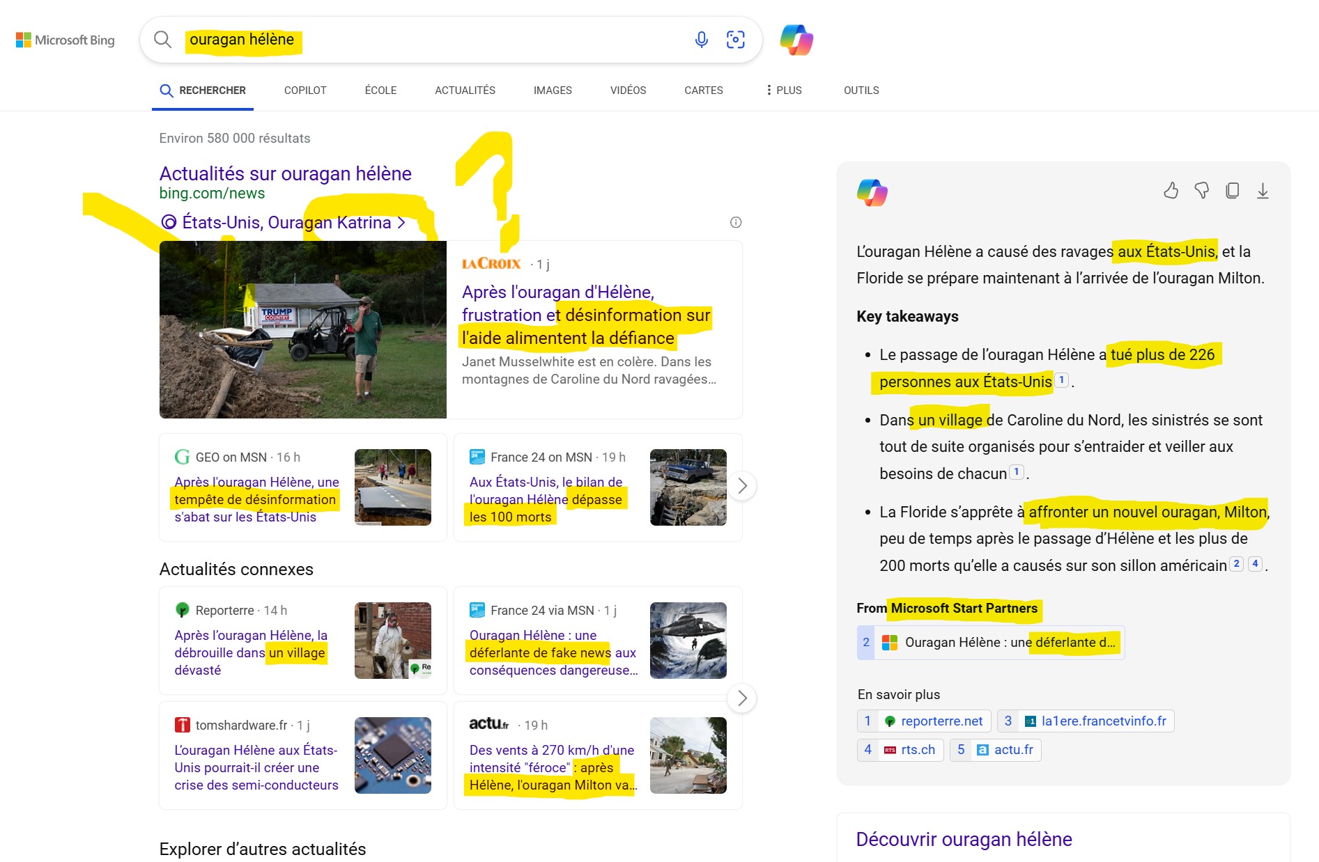The image size is (1319, 862).
Task: Click 'En savoir plus' label
Action: [899, 694]
